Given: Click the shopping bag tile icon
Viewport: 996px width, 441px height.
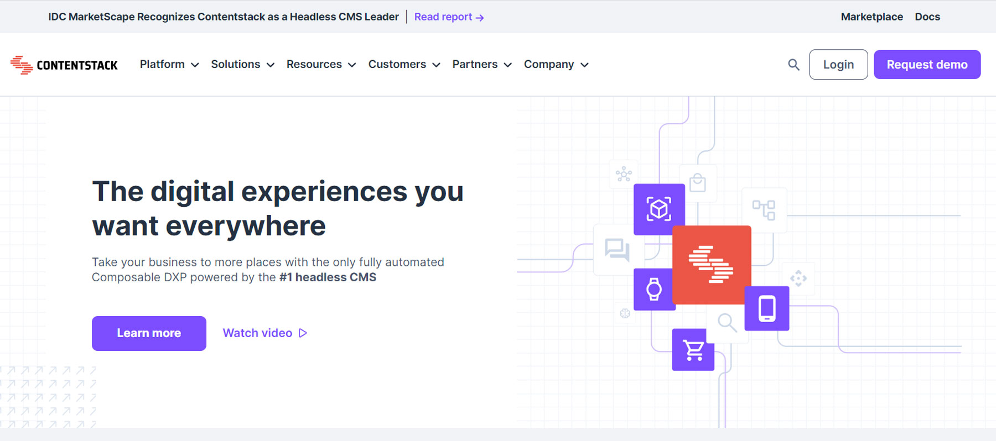Looking at the screenshot, I should pyautogui.click(x=698, y=183).
